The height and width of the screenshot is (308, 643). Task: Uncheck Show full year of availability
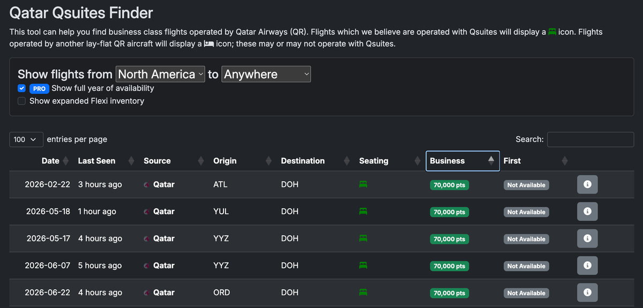(x=21, y=88)
